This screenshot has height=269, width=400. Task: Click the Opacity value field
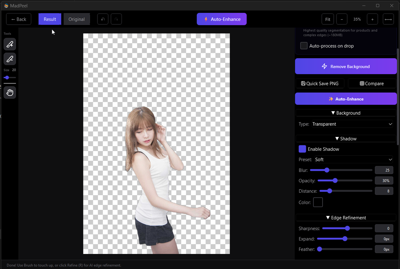pyautogui.click(x=384, y=180)
